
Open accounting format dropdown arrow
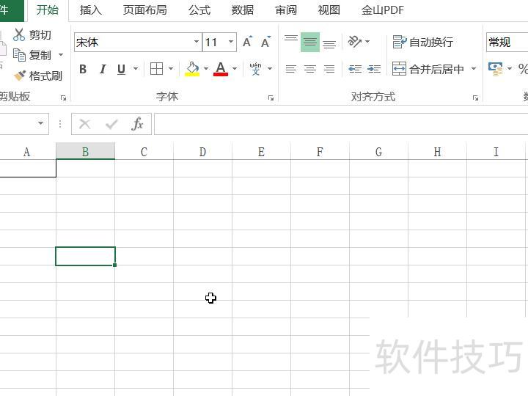coord(510,69)
